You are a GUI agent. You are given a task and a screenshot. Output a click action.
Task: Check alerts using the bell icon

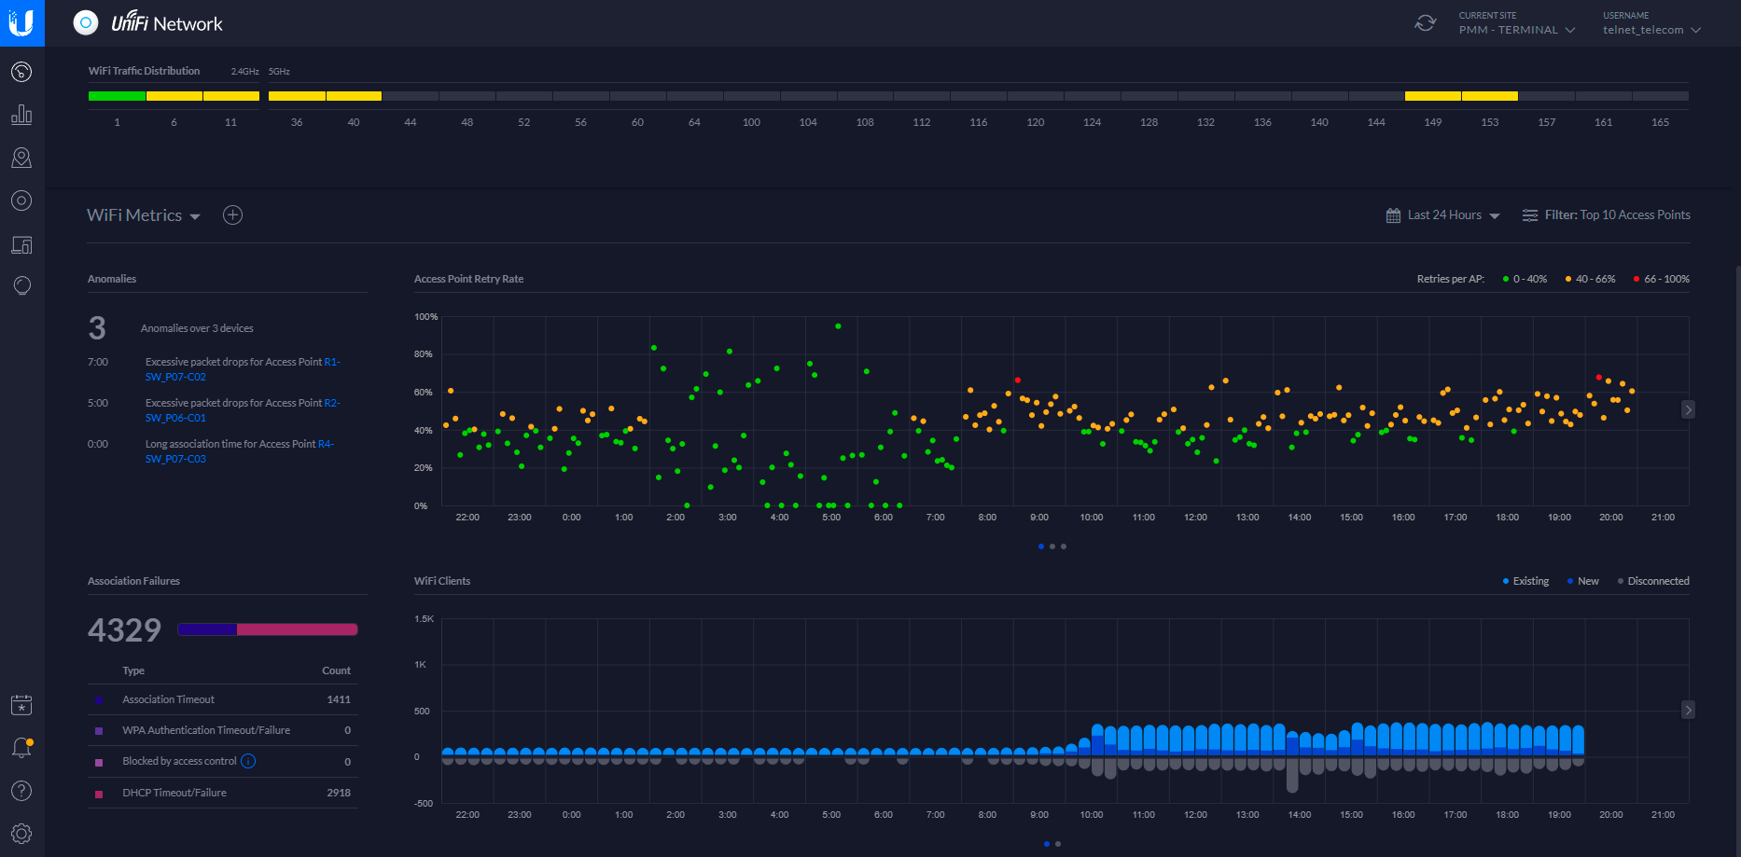(21, 746)
